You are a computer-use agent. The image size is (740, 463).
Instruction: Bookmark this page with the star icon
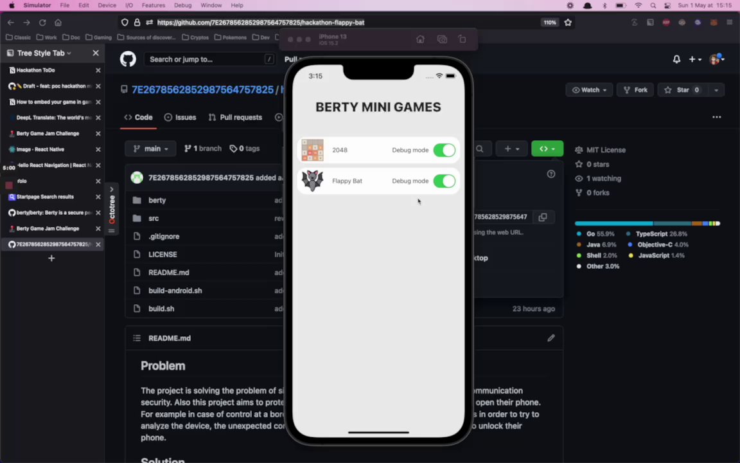point(568,23)
